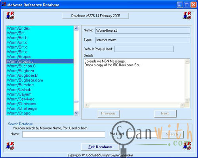This screenshot has width=198, height=158.
Task: Select the Worm/Bropia entry
Action: tap(40, 57)
